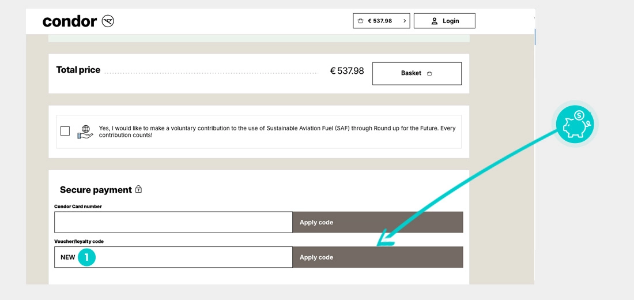Apply code for Condor Card number
This screenshot has width=634, height=300.
[x=378, y=222]
